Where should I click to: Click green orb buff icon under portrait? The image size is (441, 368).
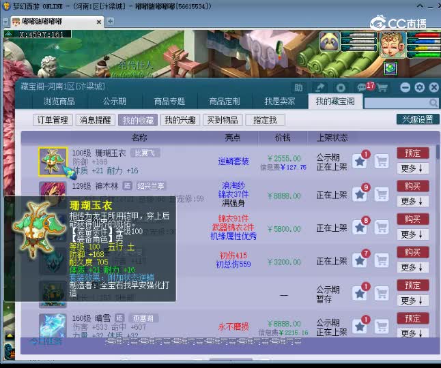[390, 68]
